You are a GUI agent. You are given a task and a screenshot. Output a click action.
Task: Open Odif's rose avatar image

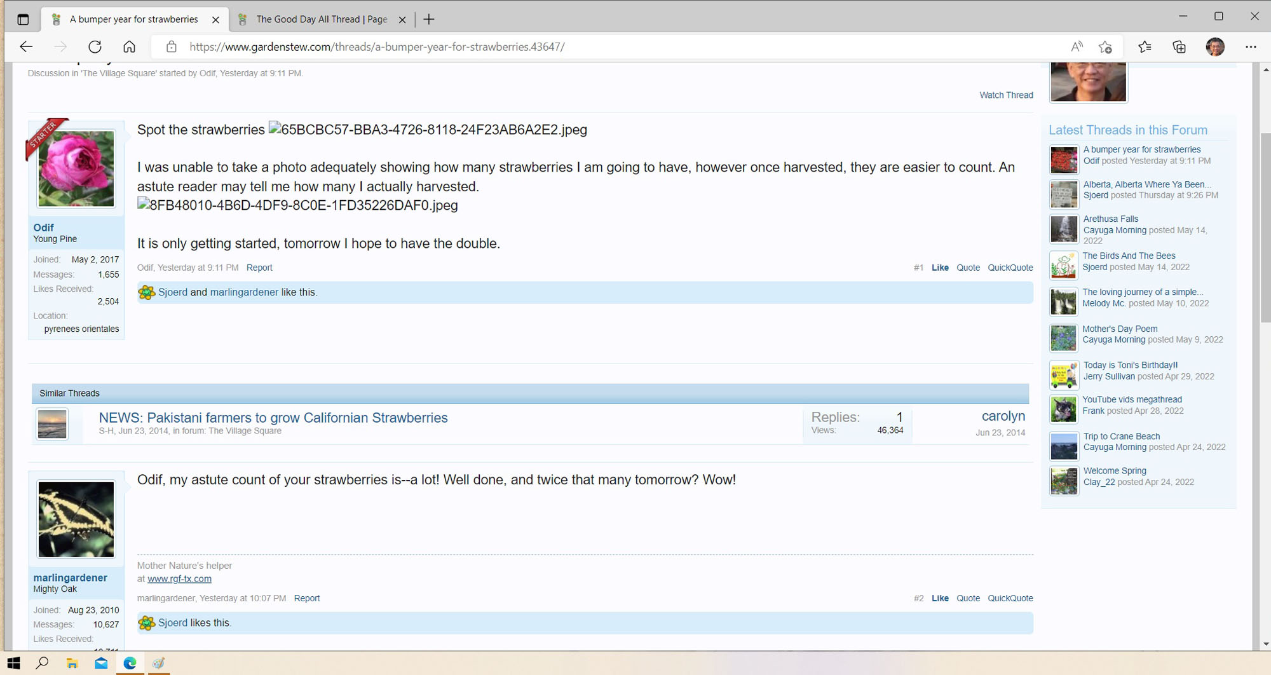76,168
